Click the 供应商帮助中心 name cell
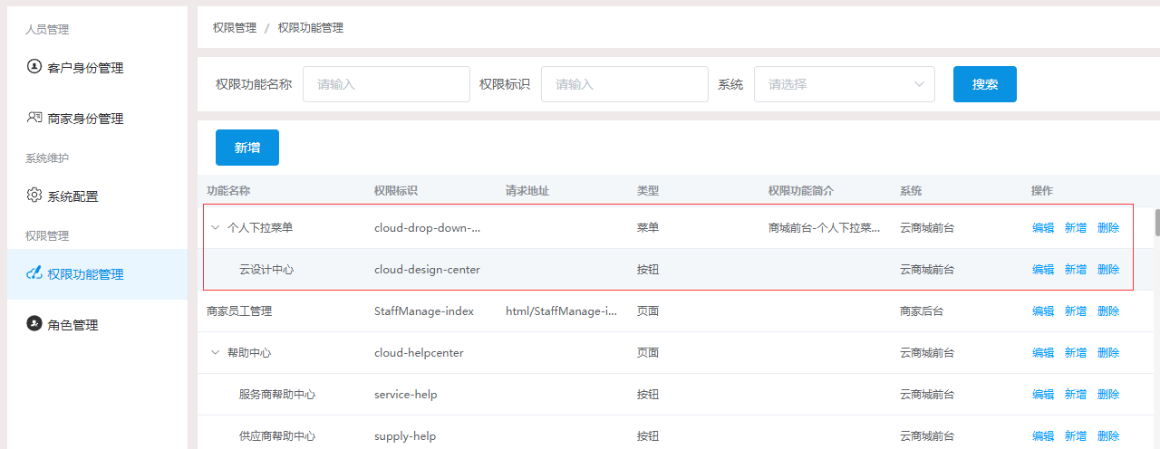This screenshot has height=449, width=1160. [277, 436]
